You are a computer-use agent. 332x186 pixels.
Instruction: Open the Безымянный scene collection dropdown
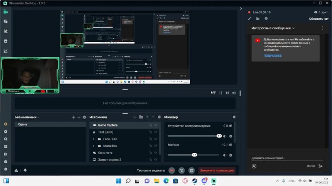click(x=27, y=117)
